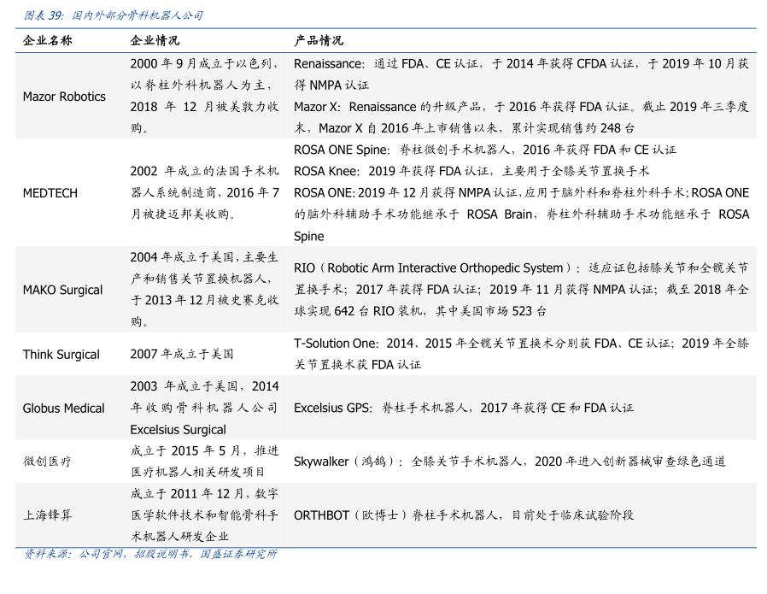
Task: Click the text '成立于 2015 年 5 月, 推进'
Action: coord(204,450)
